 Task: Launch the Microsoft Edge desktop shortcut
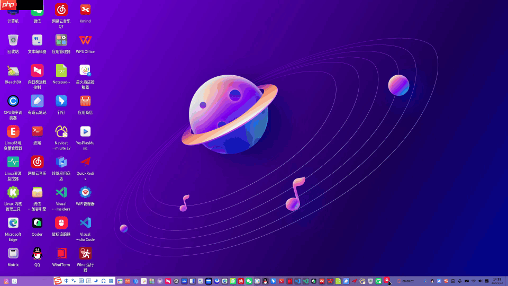click(x=13, y=222)
